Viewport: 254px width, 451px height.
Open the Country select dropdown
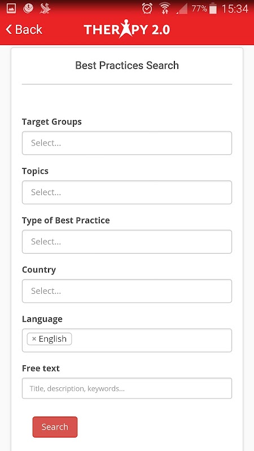pyautogui.click(x=127, y=291)
